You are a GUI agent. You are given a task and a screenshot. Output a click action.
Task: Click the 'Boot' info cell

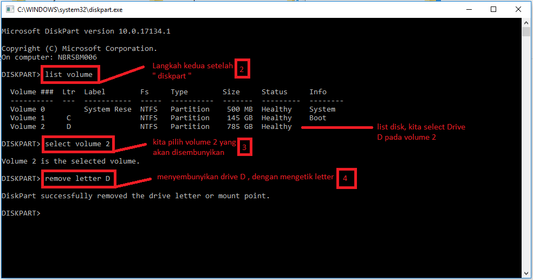(318, 118)
